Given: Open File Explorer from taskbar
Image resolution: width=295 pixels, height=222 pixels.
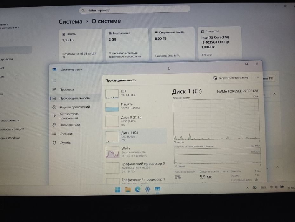Looking at the screenshot, I should click(x=128, y=190).
